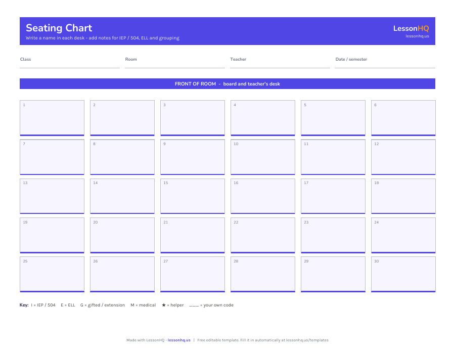The width and height of the screenshot is (455, 352).
Task: Click the header subtitle about IEP / 504 notes
Action: click(103, 38)
